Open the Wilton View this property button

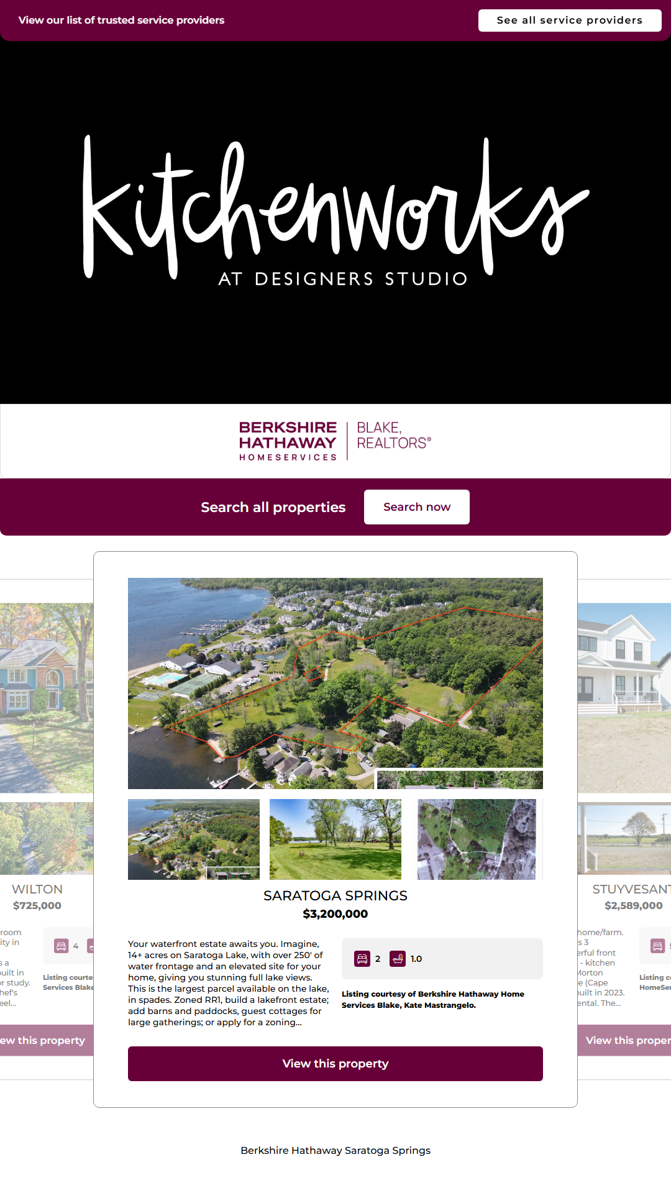click(x=42, y=1040)
